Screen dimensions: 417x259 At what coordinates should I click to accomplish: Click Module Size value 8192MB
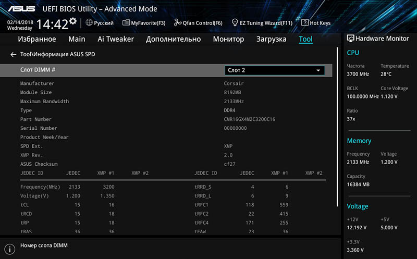pyautogui.click(x=232, y=92)
